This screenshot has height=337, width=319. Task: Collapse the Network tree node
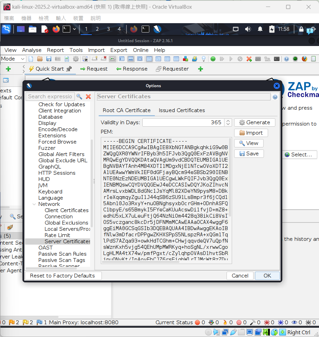click(34, 204)
